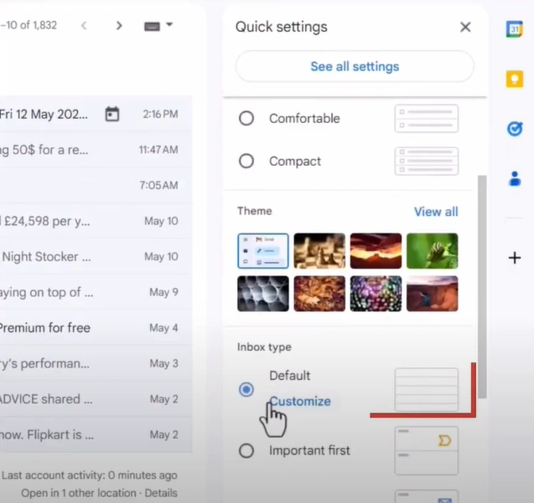Open the email mentioning 50$ for a re...
The height and width of the screenshot is (503, 534).
pyautogui.click(x=96, y=150)
